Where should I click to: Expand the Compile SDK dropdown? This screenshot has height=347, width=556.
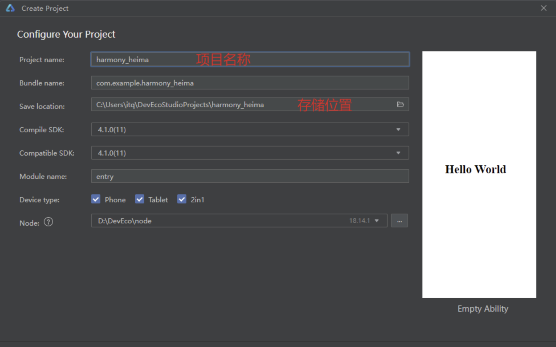(398, 130)
